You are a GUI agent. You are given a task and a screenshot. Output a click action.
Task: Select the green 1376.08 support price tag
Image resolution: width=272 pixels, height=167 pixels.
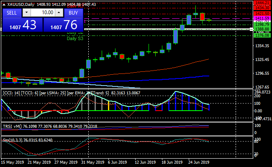point(262,35)
